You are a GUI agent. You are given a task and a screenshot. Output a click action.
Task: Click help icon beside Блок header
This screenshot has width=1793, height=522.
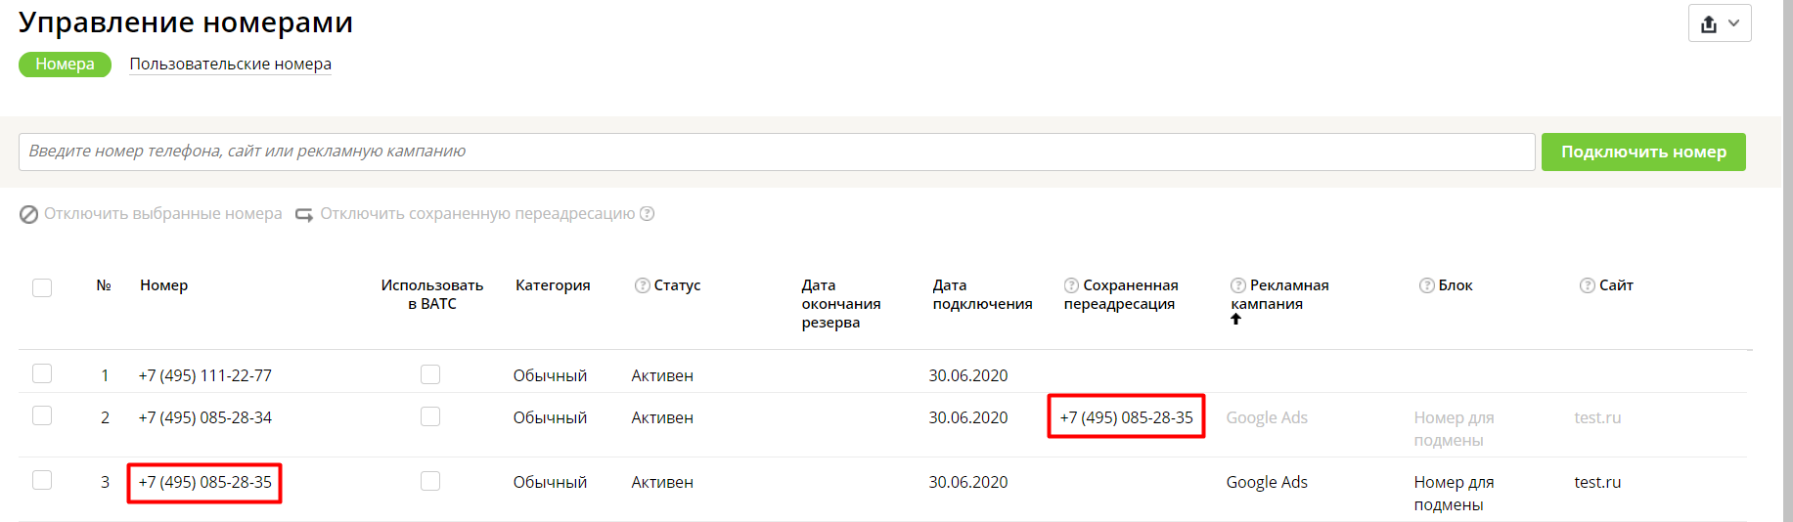click(x=1427, y=285)
